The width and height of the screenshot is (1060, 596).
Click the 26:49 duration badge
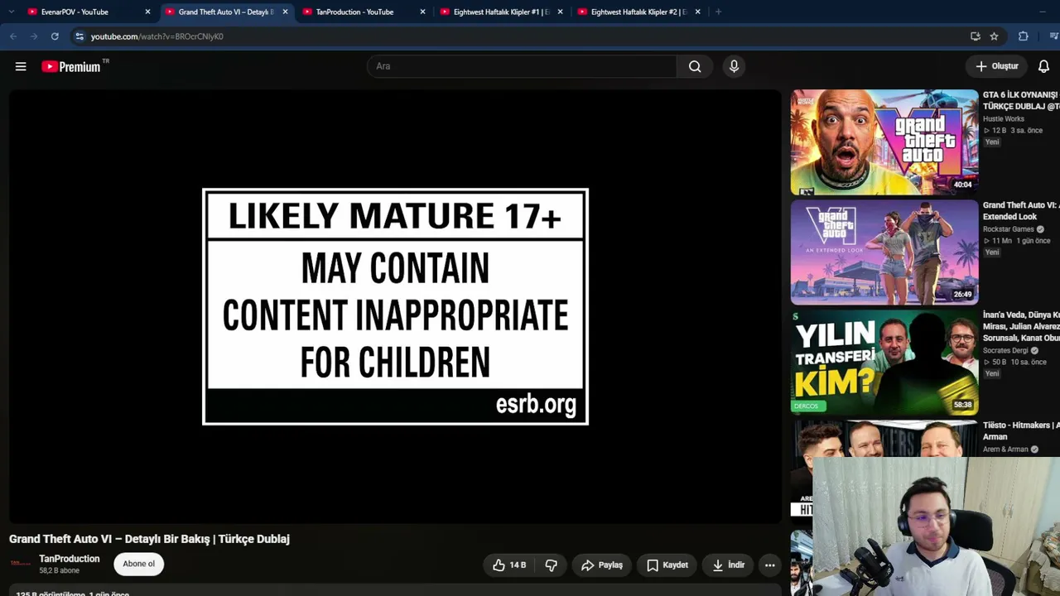pos(962,295)
